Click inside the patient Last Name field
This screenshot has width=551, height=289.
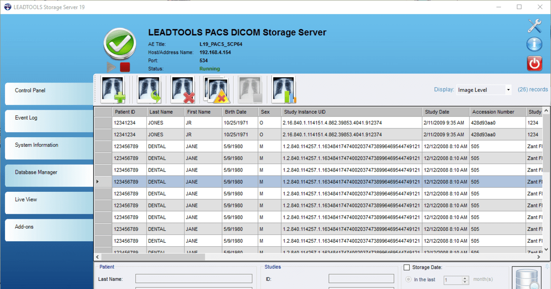[x=193, y=278]
